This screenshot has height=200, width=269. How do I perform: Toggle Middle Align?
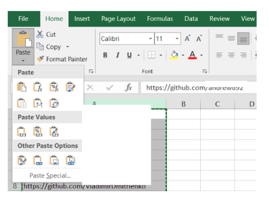[x=231, y=38]
